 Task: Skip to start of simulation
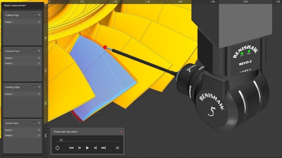pos(71,148)
